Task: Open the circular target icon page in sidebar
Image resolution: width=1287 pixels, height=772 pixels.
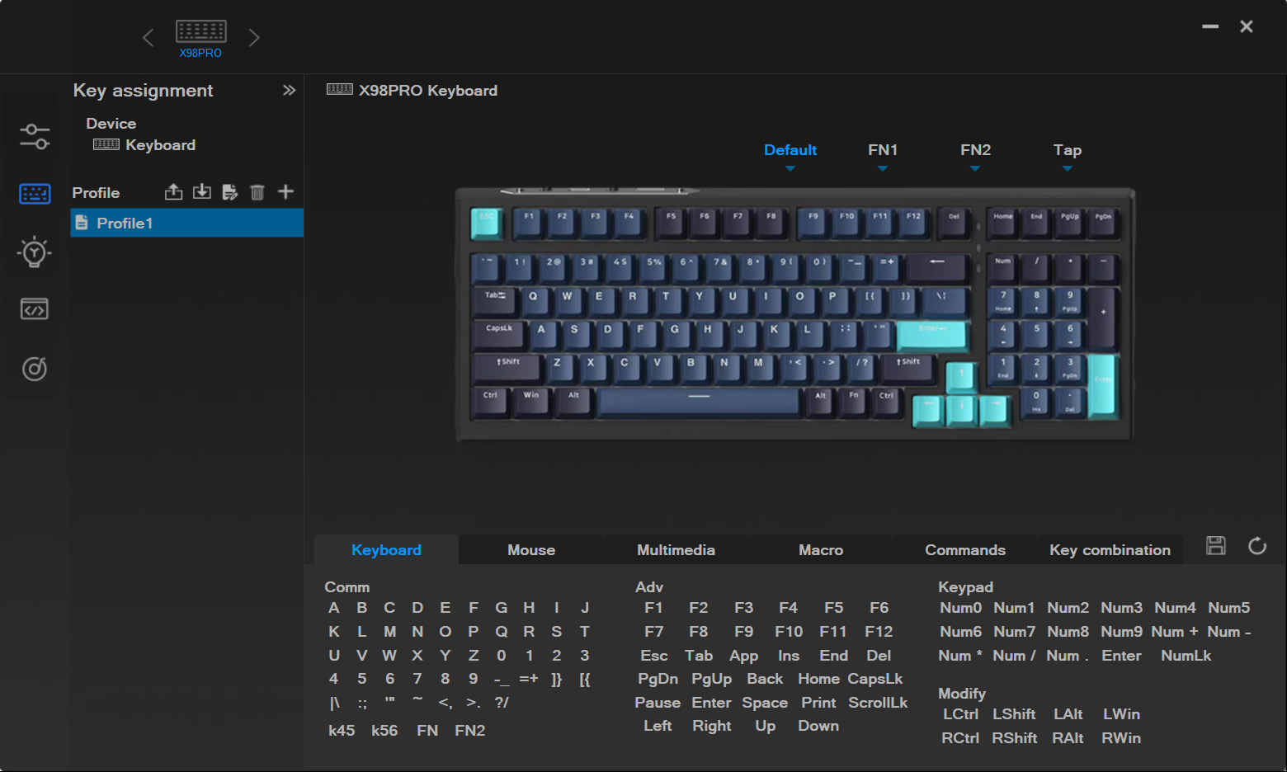Action: click(35, 368)
